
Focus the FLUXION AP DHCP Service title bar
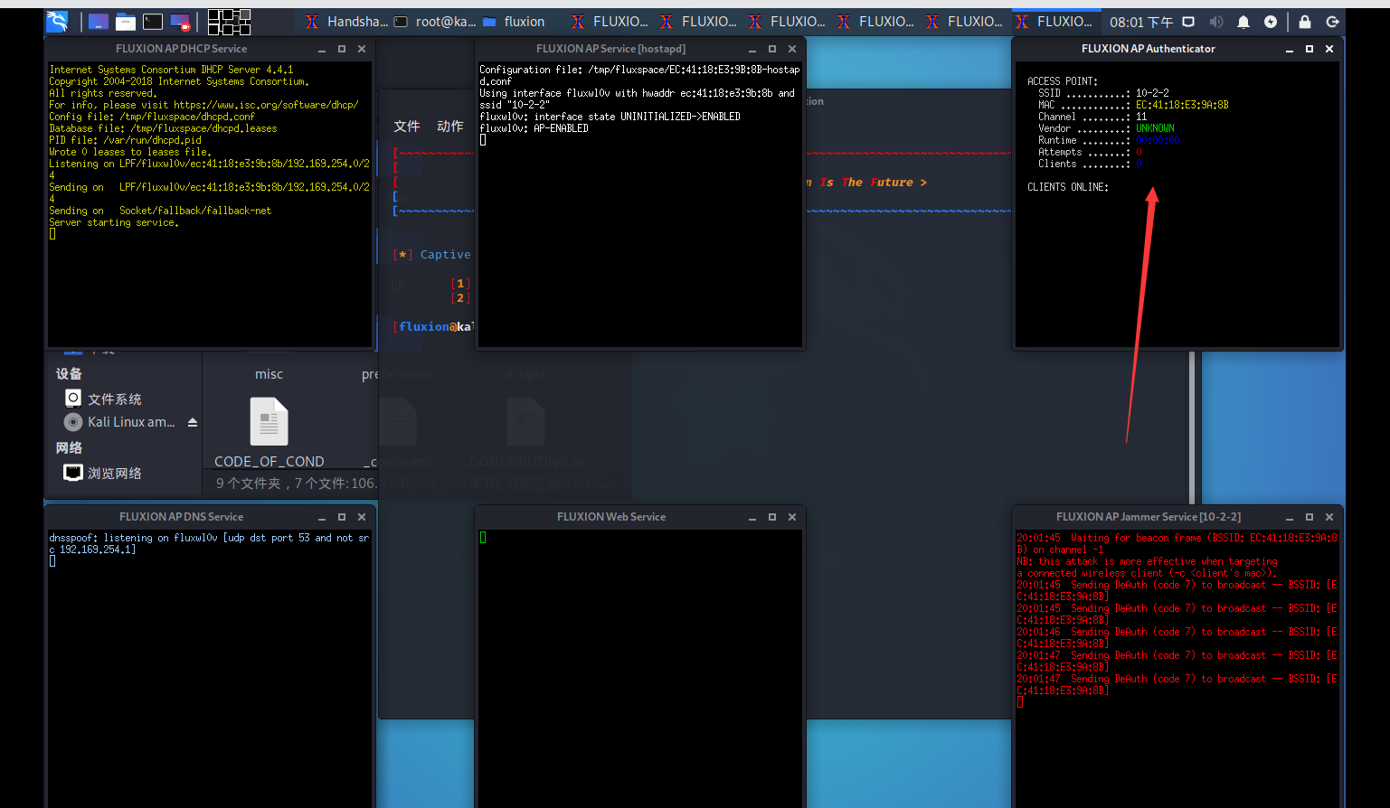click(181, 49)
